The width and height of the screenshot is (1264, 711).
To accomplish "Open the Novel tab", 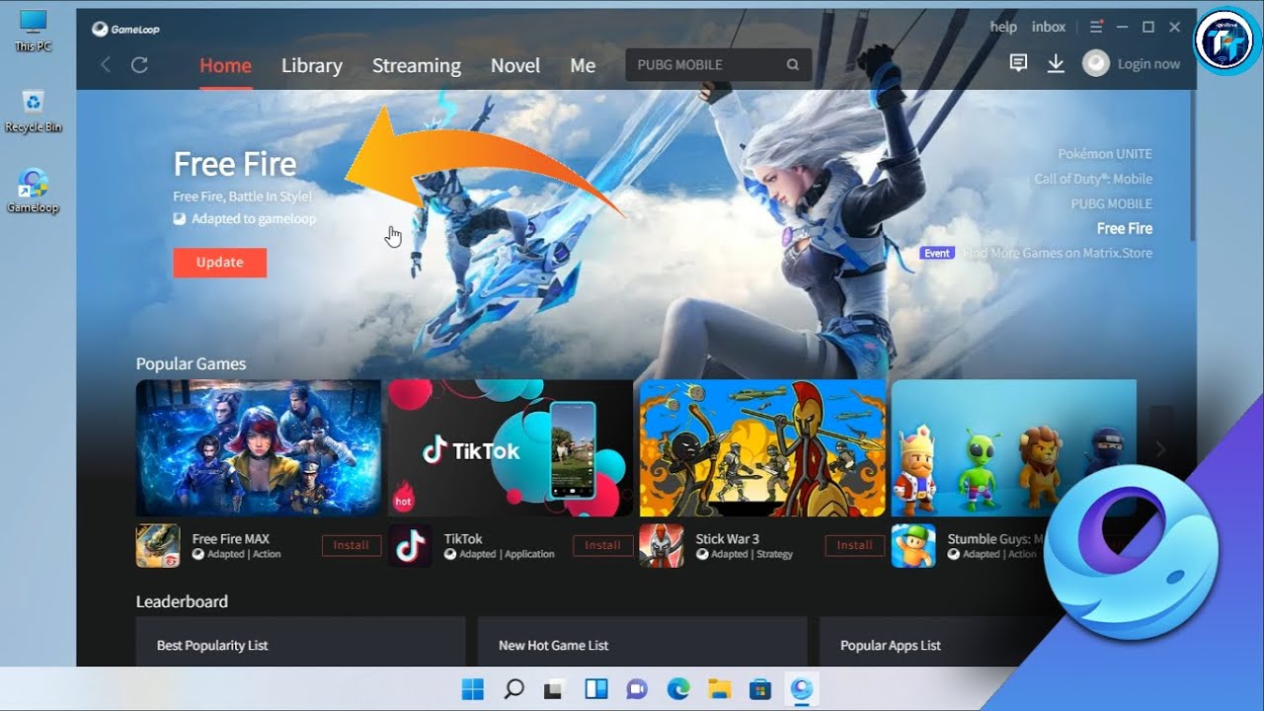I will pyautogui.click(x=514, y=65).
